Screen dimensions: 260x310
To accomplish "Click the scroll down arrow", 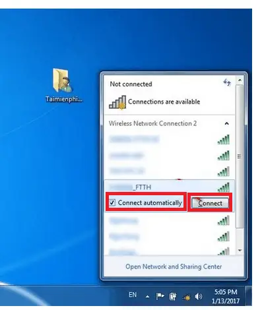I will [x=240, y=251].
